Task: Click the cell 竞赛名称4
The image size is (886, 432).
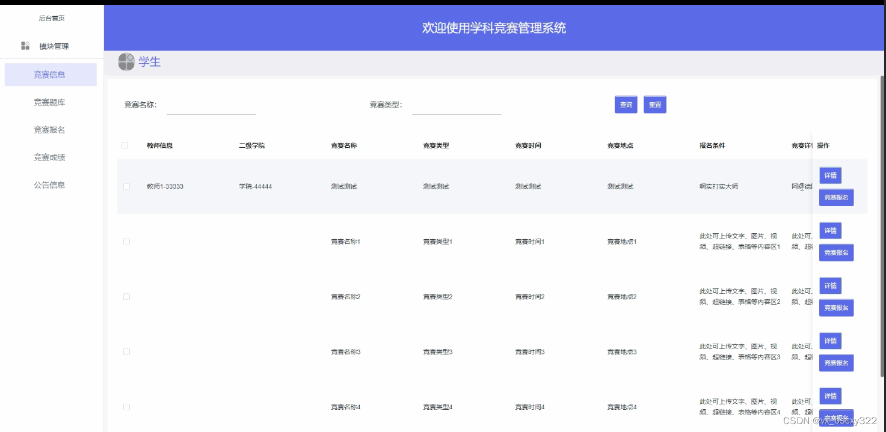Action: pos(346,407)
